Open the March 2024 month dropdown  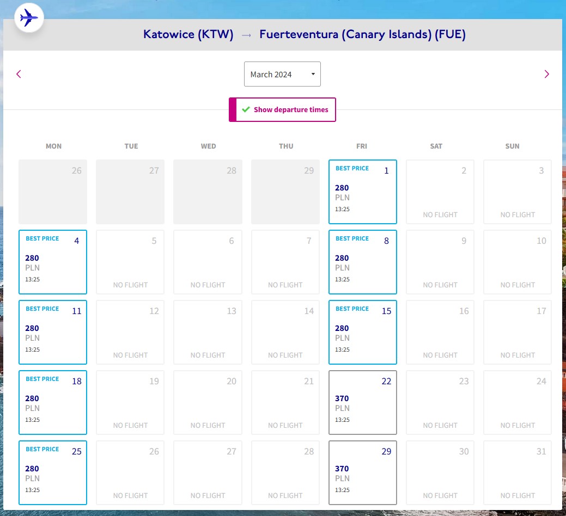pos(282,74)
